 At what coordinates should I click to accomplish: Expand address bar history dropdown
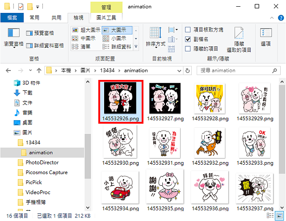(x=179, y=71)
